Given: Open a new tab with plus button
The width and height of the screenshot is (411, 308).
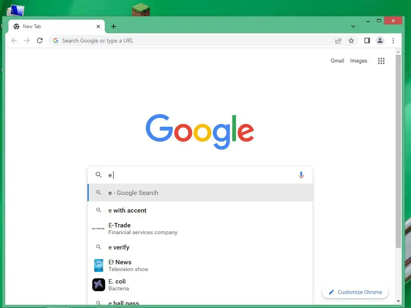Looking at the screenshot, I should coord(114,26).
